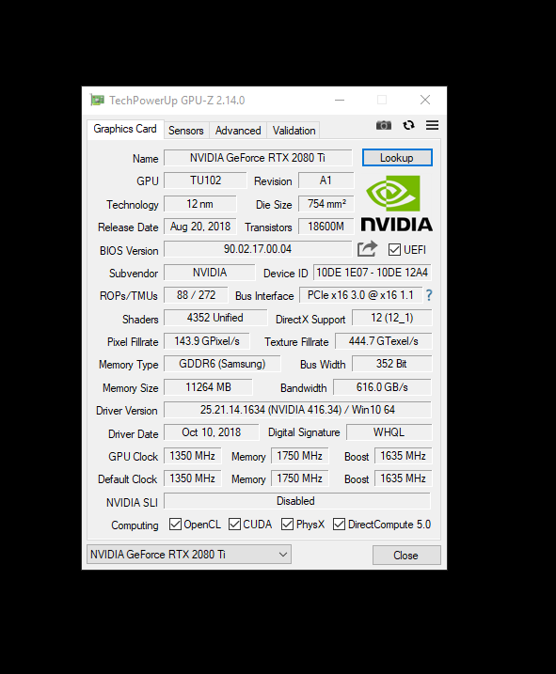Click the 'NVIDIA SLI' label

click(132, 503)
